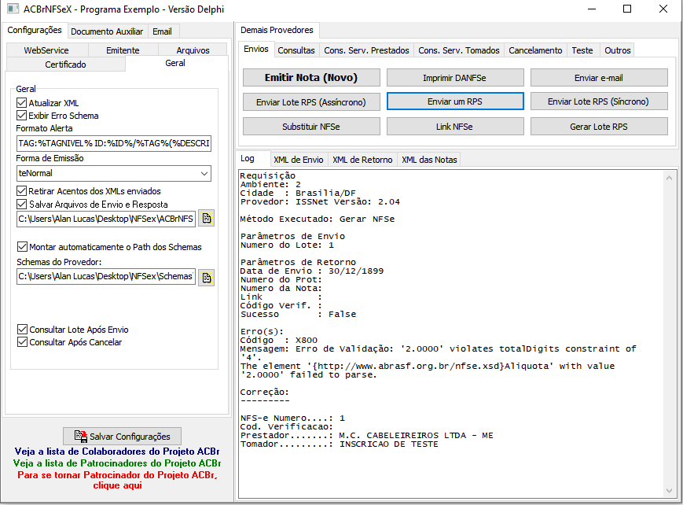
Task: Select the Demais Provedores tab
Action: click(277, 30)
